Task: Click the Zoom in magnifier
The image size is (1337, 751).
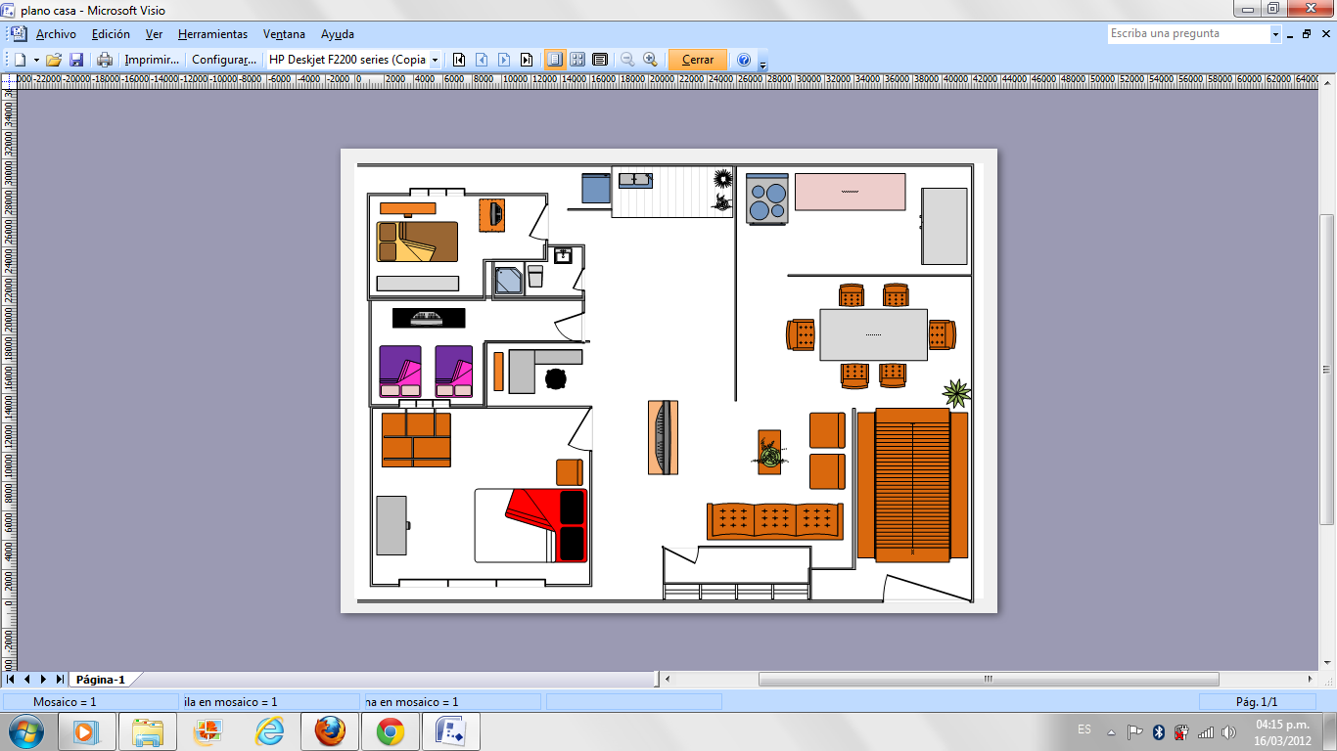Action: pos(650,60)
